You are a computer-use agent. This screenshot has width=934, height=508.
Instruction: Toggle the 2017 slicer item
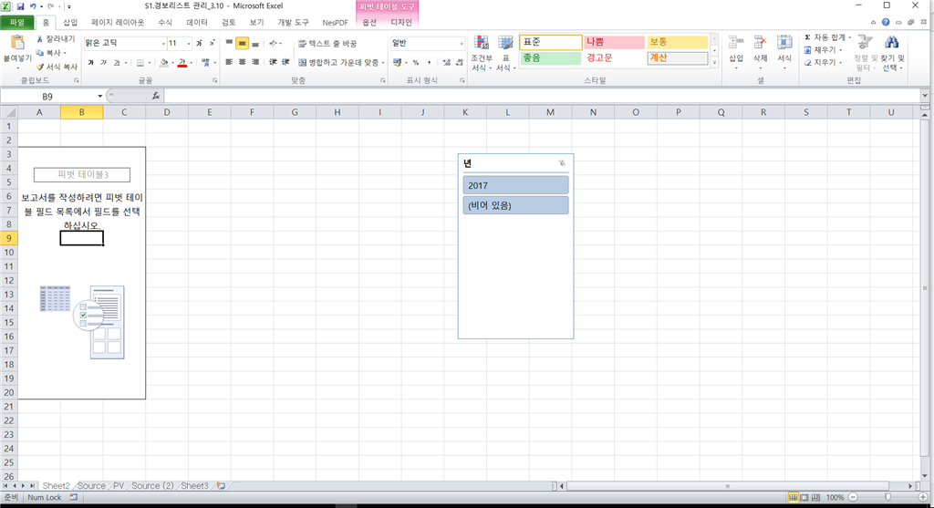pyautogui.click(x=515, y=185)
